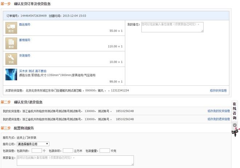Focus the 包装重量 input field
Screen dimensions: 240x168
pos(105,151)
